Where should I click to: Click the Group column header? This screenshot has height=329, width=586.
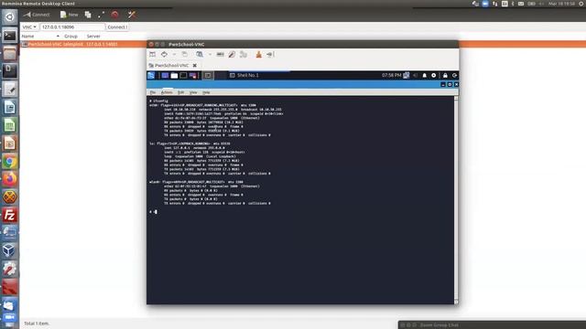(x=71, y=37)
